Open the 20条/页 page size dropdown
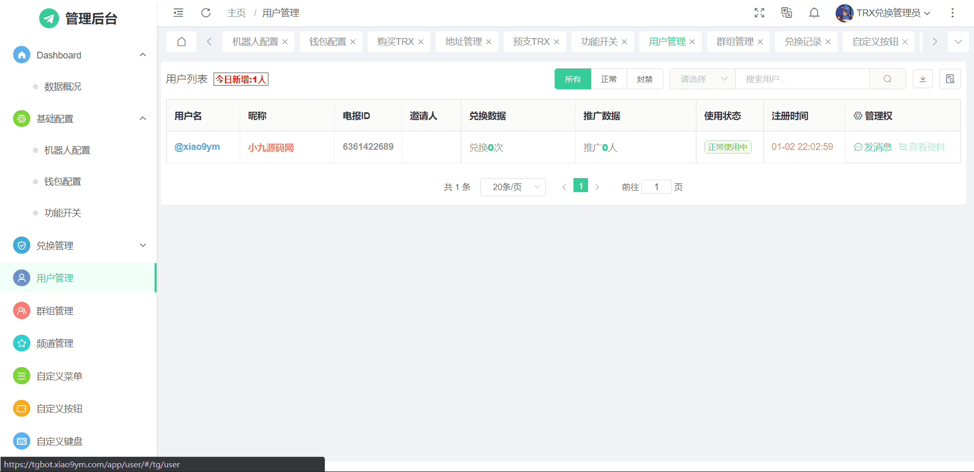Image resolution: width=974 pixels, height=472 pixels. (x=512, y=187)
